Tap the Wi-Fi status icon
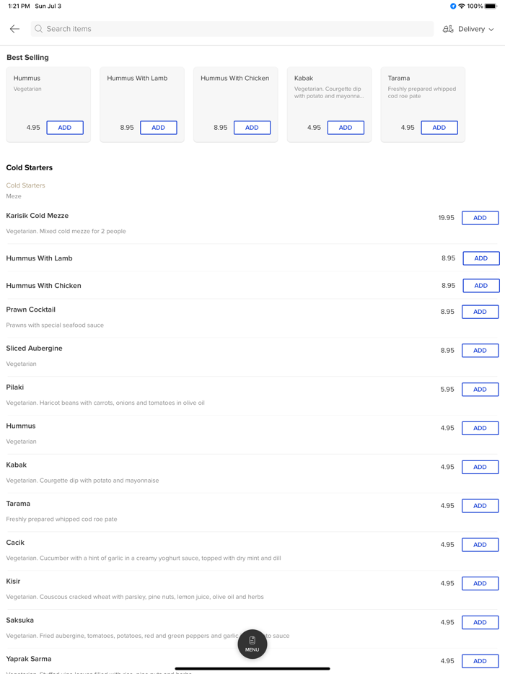The width and height of the screenshot is (505, 674). tap(462, 6)
